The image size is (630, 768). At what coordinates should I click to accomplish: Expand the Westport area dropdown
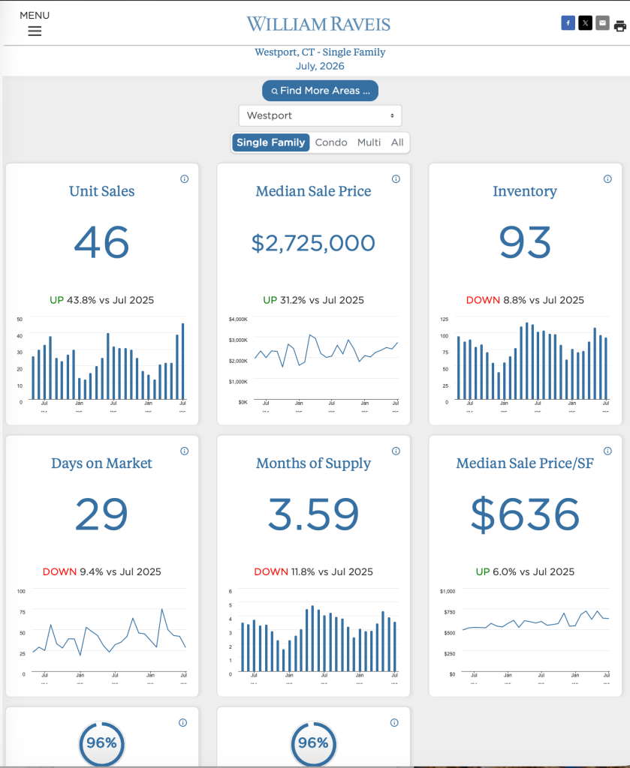point(320,115)
